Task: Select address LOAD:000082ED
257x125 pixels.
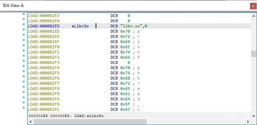Action: (44, 31)
